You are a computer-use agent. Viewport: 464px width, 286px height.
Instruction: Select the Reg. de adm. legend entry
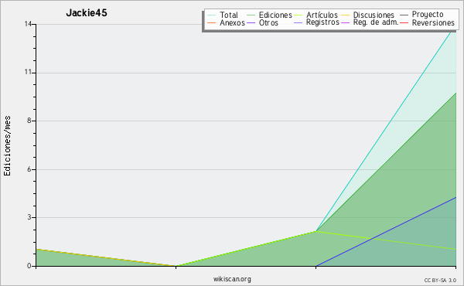[x=376, y=22]
